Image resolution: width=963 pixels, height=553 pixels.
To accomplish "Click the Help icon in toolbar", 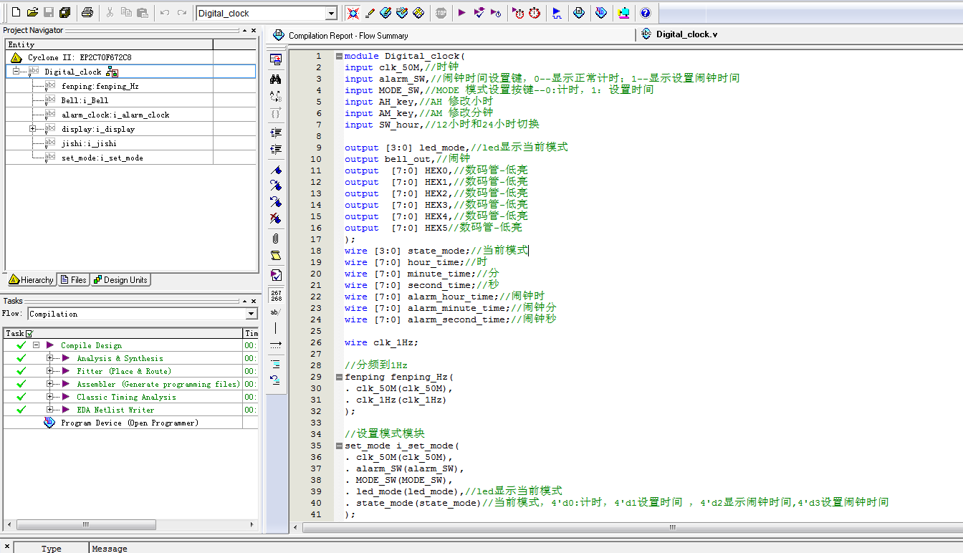I will coord(645,13).
